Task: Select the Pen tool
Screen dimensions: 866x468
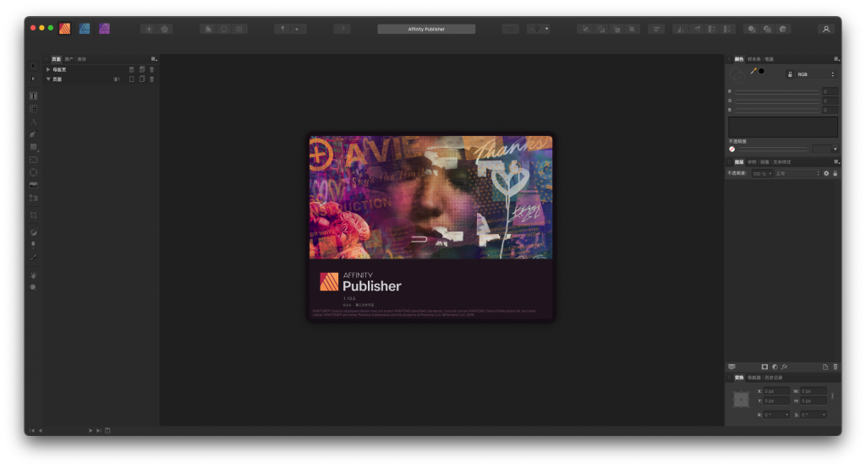Action: 33,134
